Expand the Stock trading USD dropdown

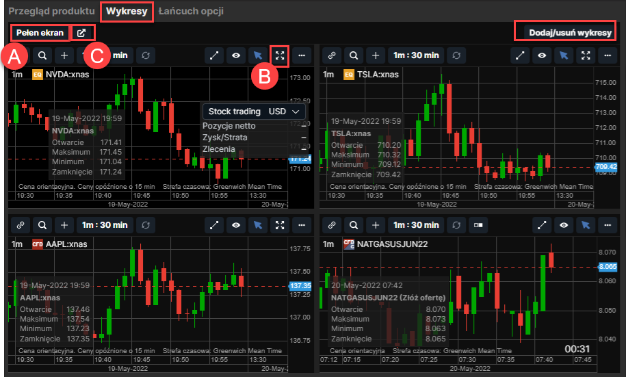(254, 112)
